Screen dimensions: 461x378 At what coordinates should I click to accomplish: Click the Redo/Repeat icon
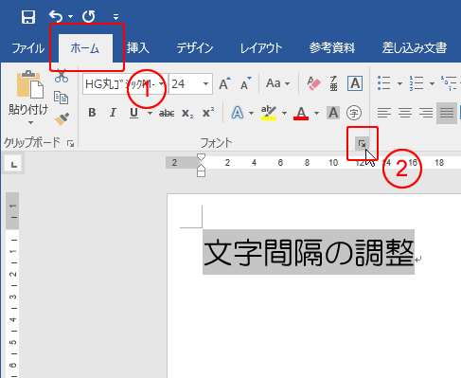[89, 16]
